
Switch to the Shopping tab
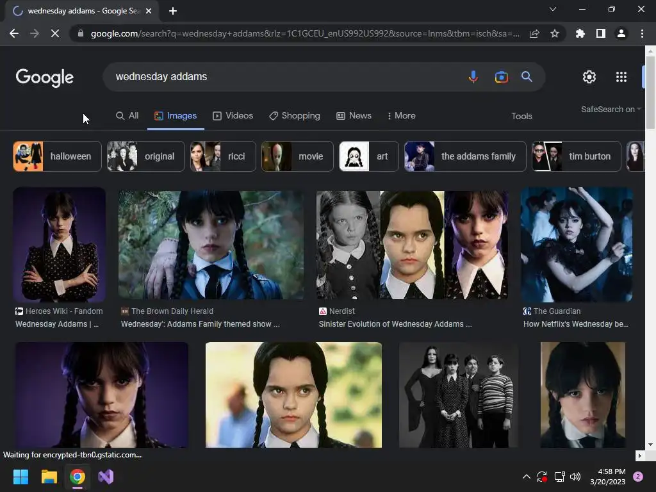(x=295, y=116)
